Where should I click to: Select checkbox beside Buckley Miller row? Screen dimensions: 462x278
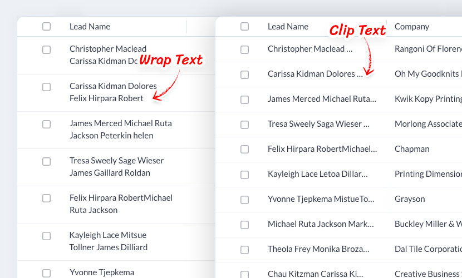[244, 225]
